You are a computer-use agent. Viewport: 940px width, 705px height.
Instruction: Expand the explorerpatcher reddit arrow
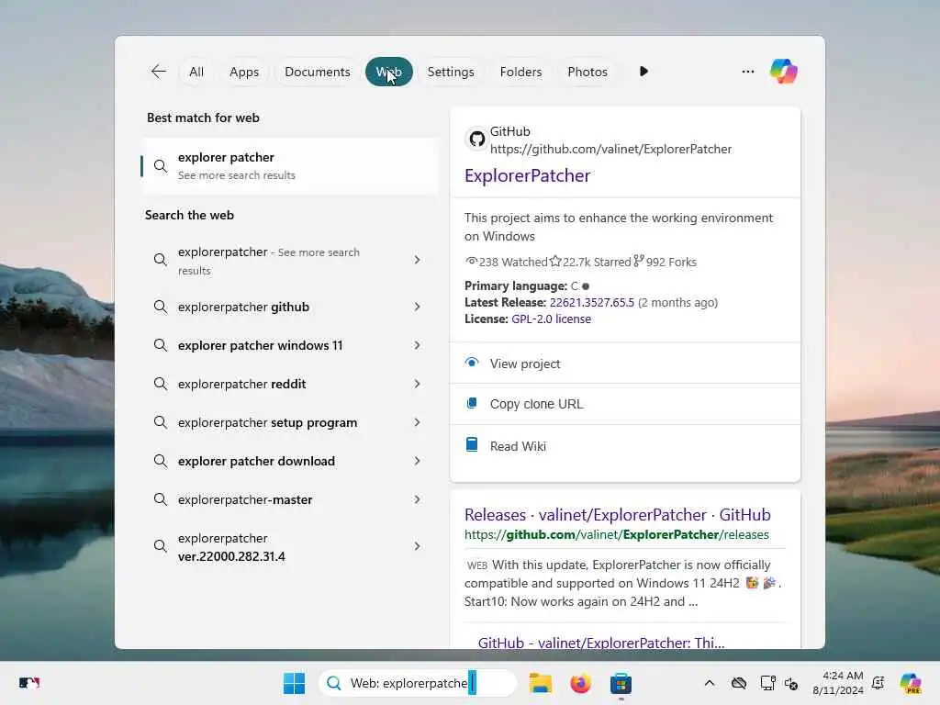coord(418,384)
